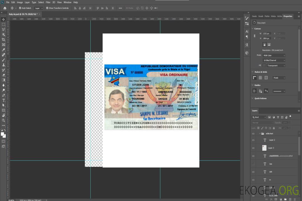
Task: Open the Layers Kind filter dropdown
Action: point(259,117)
